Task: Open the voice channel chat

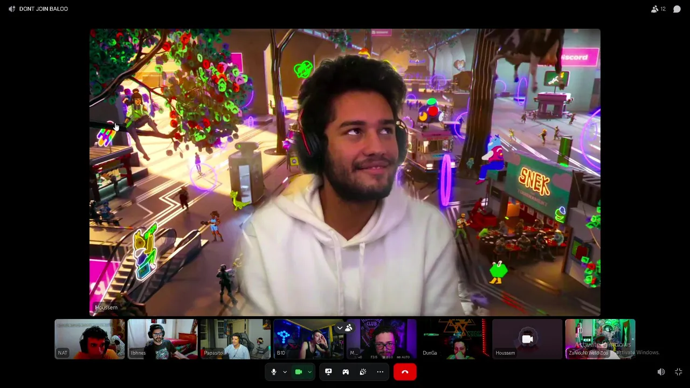Action: pos(677,9)
